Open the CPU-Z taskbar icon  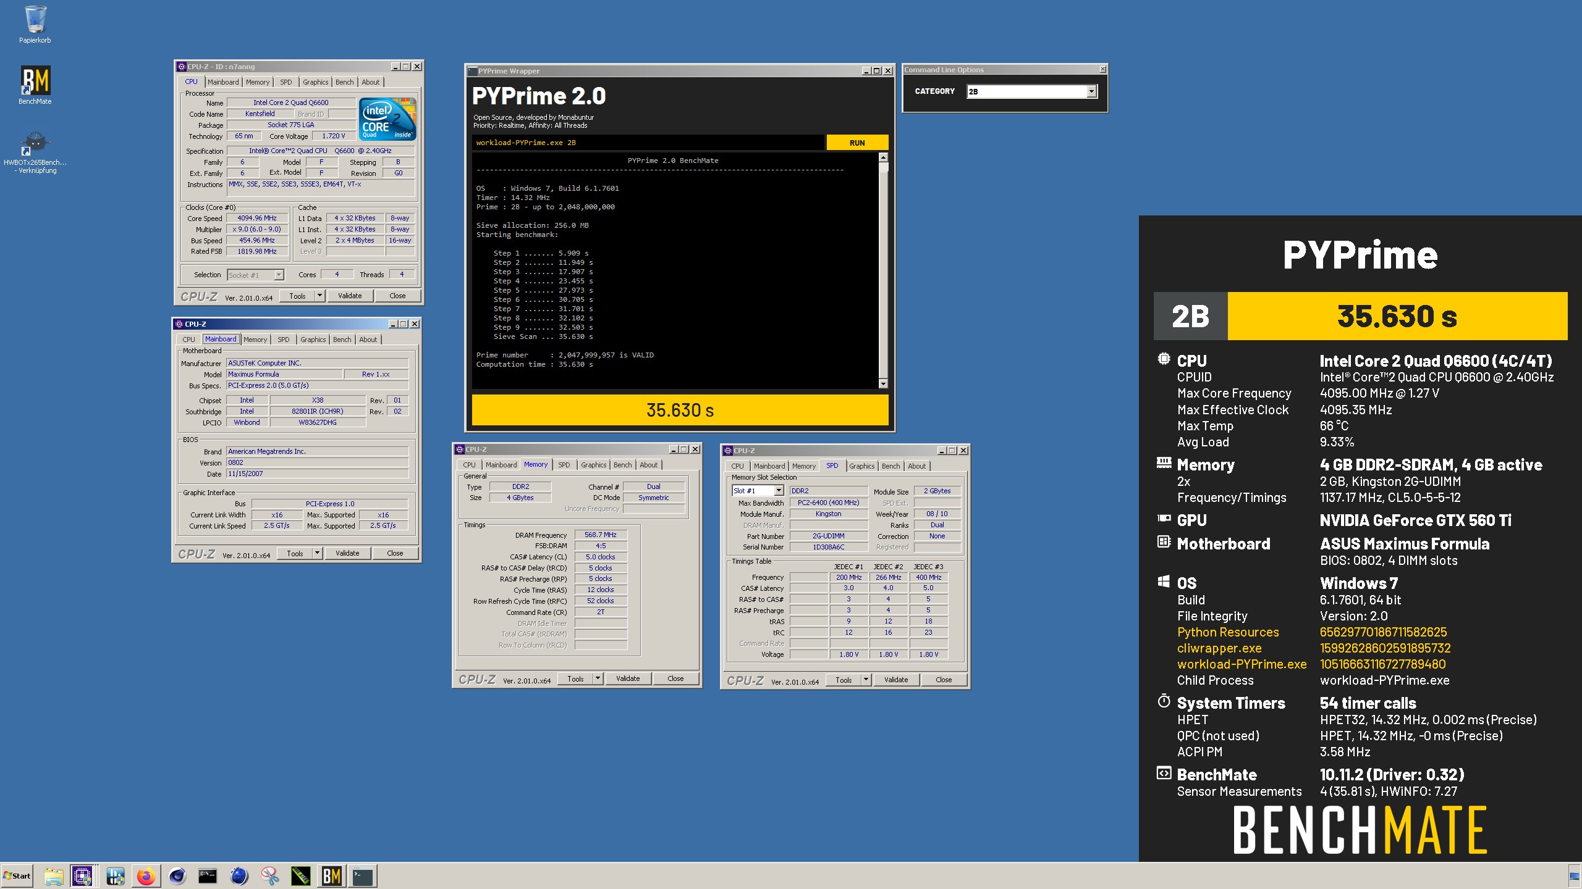(82, 876)
